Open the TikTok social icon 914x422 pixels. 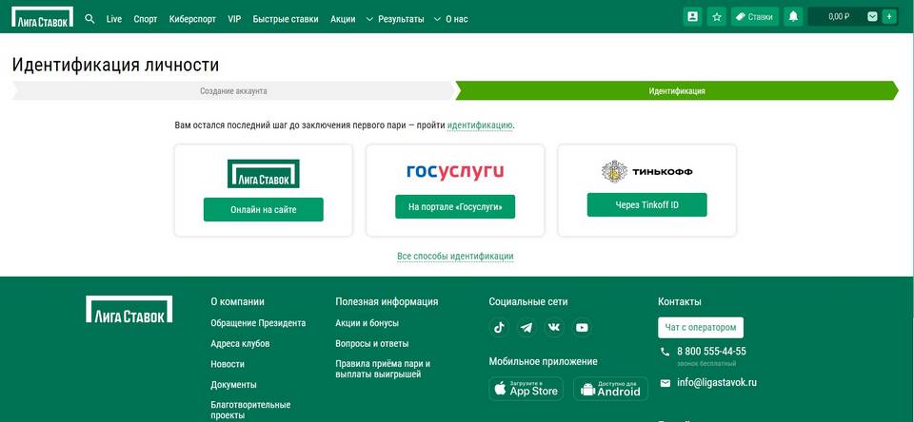point(499,327)
